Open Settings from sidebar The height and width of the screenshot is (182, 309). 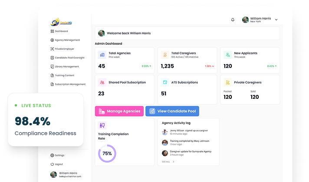pos(57,155)
